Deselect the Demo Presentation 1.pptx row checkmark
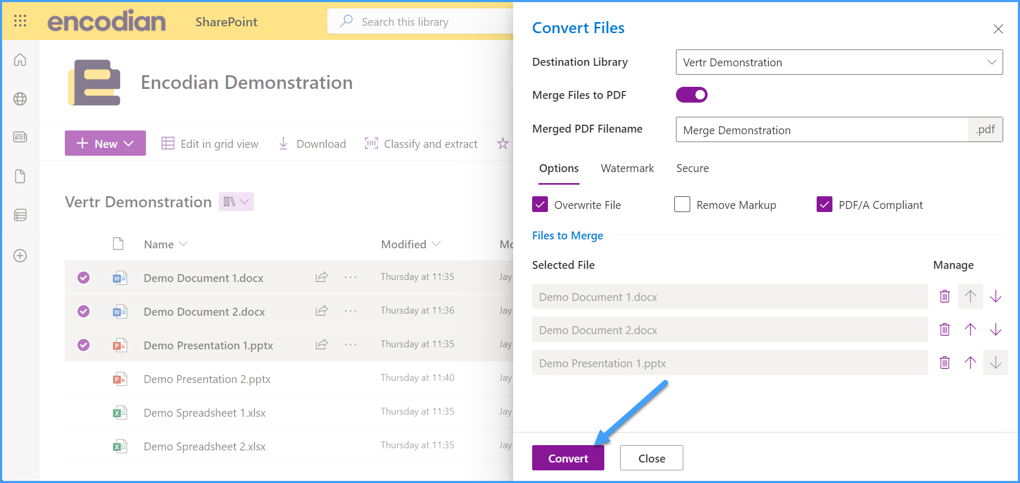 tap(83, 345)
